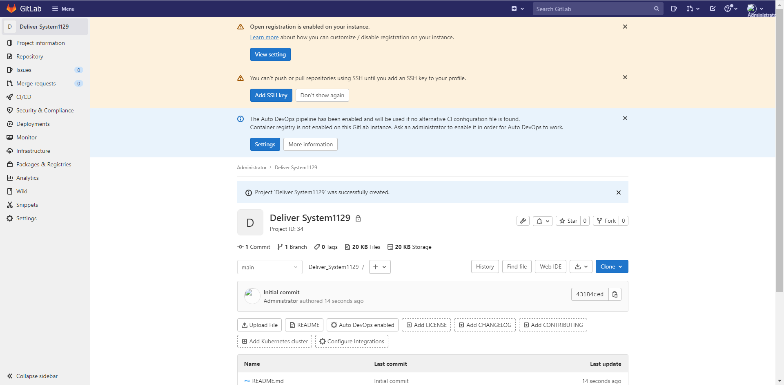Open the main branch selector dropdown

(x=269, y=267)
